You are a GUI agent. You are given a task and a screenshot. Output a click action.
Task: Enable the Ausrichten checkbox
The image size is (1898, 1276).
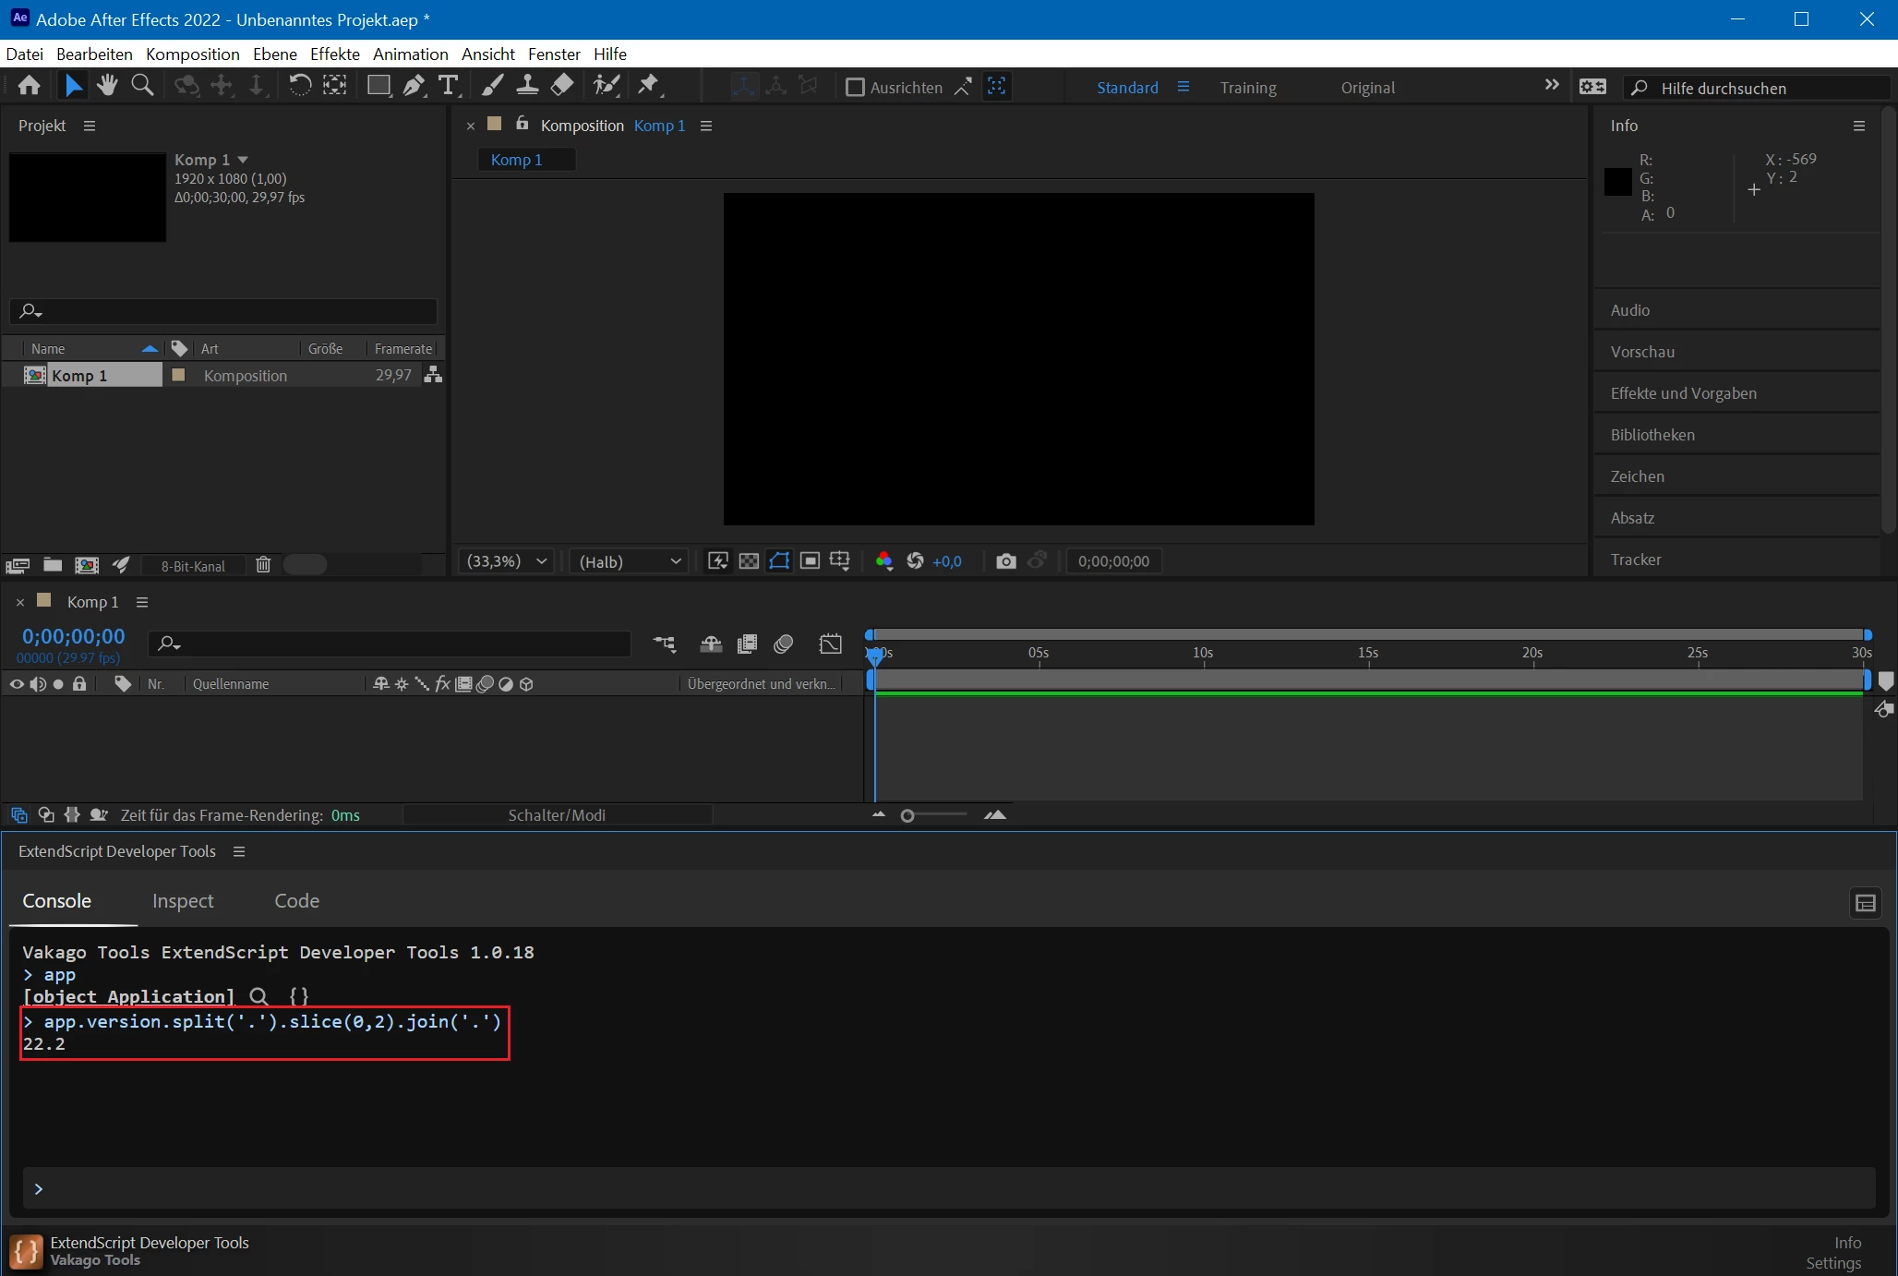[855, 88]
